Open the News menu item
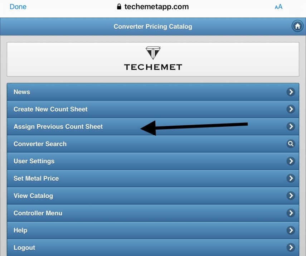This screenshot has height=256, width=306. 22,92
